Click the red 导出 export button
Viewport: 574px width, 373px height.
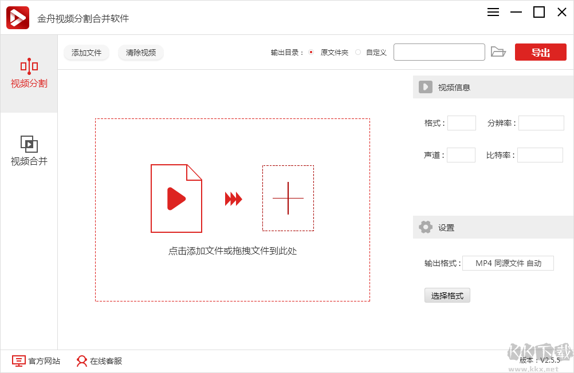(540, 51)
